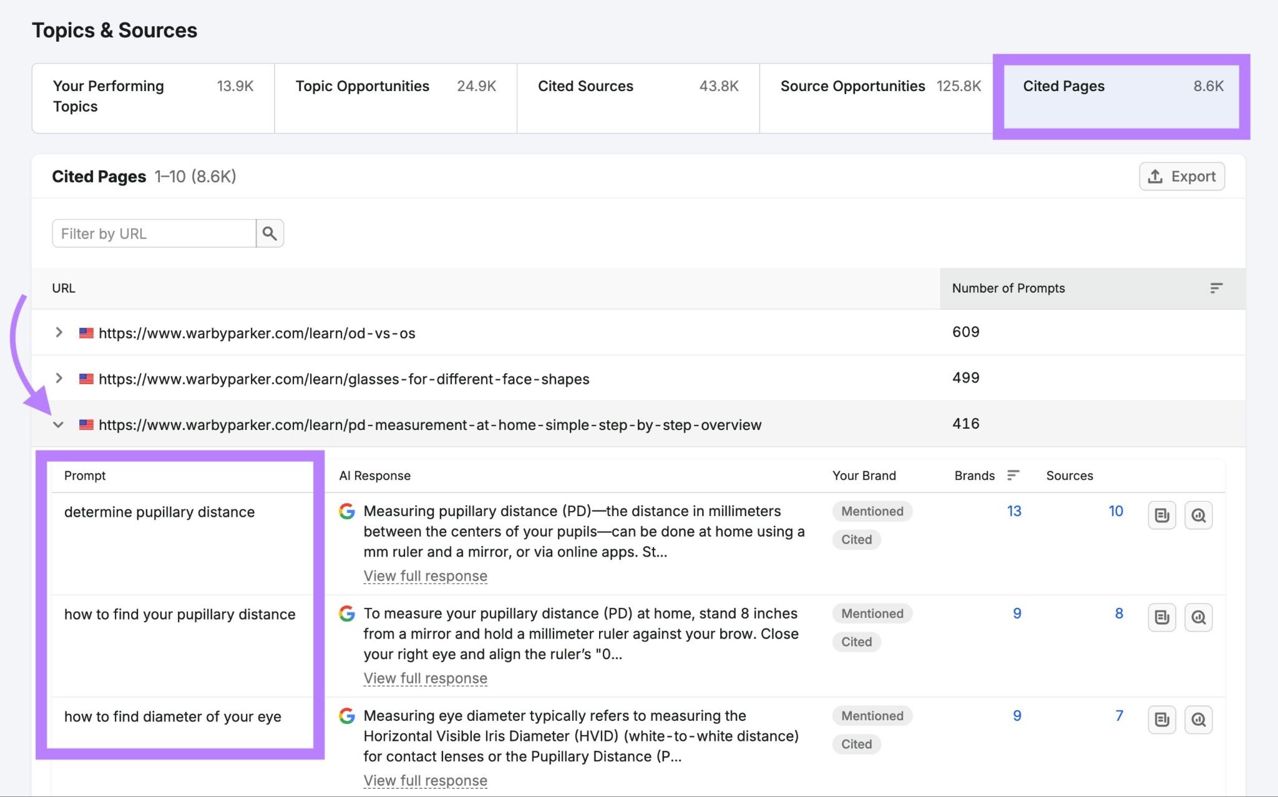The height and width of the screenshot is (797, 1278).
Task: Open the pd-measurement-at-home-simple-step-by-step-overview link
Action: coord(430,425)
